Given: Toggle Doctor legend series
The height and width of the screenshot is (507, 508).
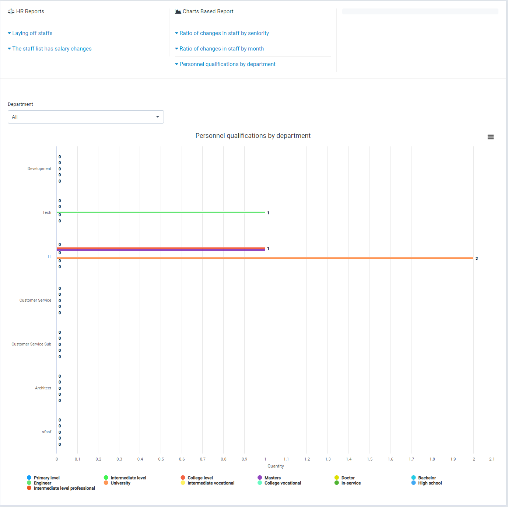Looking at the screenshot, I should click(x=345, y=478).
